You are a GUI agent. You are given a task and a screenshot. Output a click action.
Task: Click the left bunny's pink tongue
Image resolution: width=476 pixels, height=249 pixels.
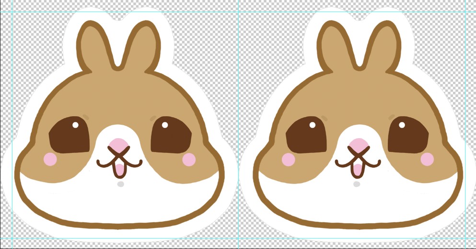click(118, 169)
